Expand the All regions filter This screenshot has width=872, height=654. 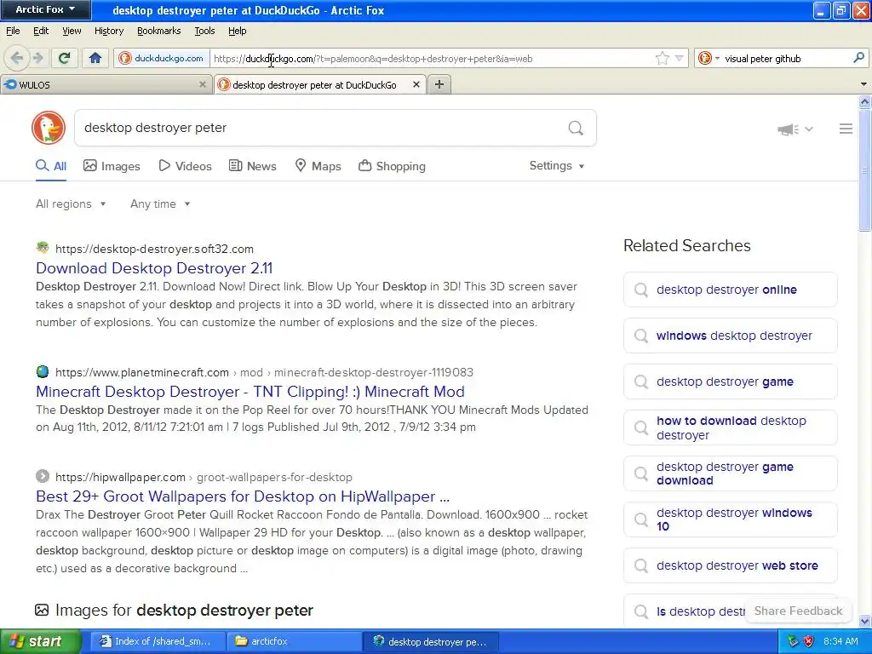(x=71, y=204)
